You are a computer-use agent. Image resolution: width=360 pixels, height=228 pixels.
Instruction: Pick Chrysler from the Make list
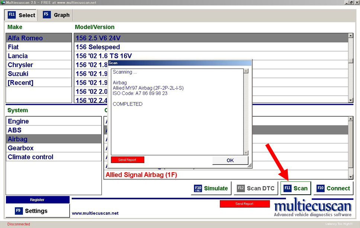point(39,65)
